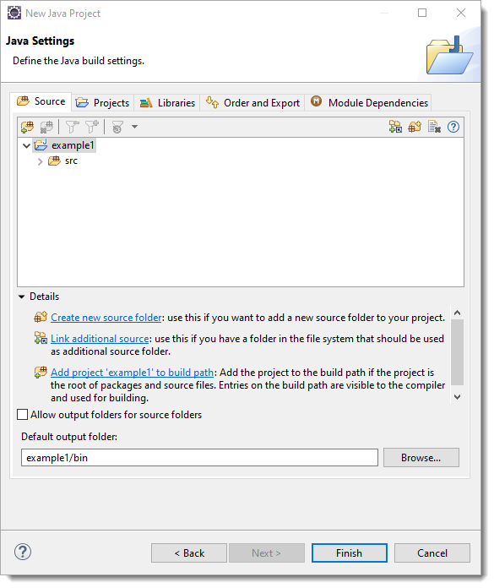Click the create new source folder toolbar icon

pos(415,127)
